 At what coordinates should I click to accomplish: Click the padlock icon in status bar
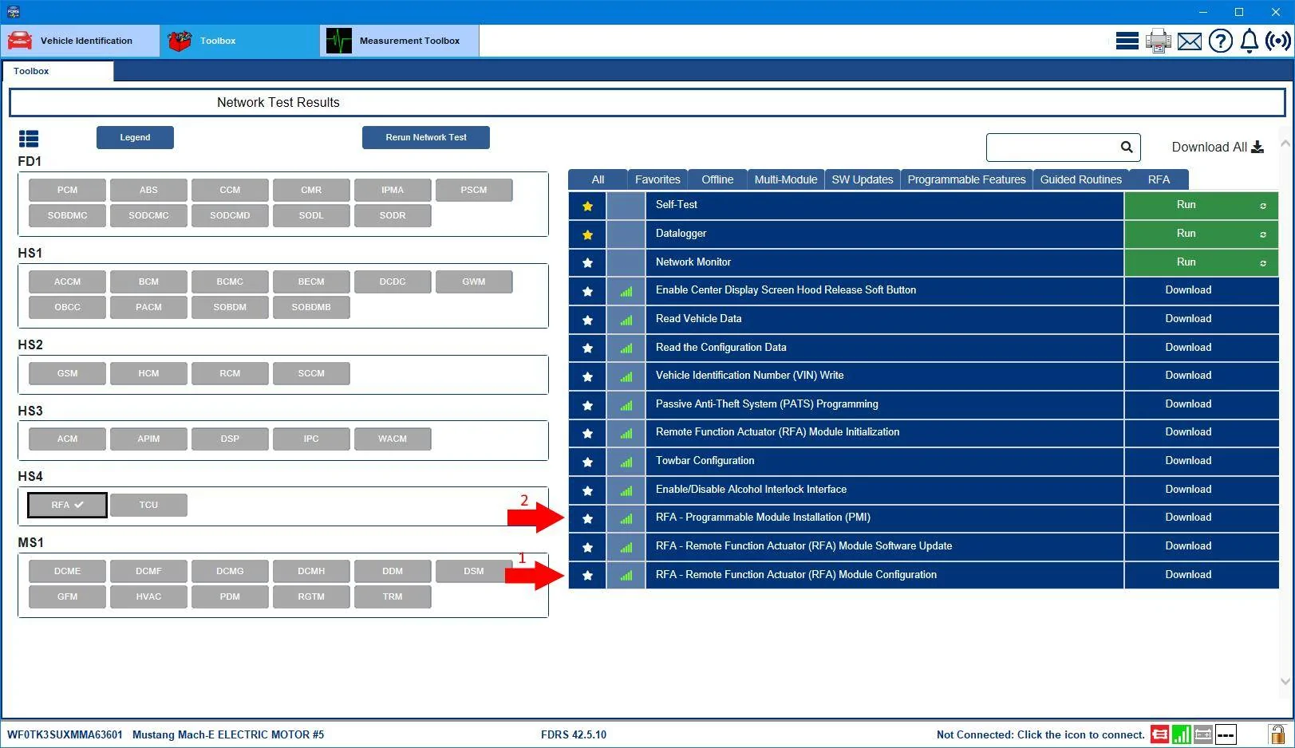tap(1277, 734)
